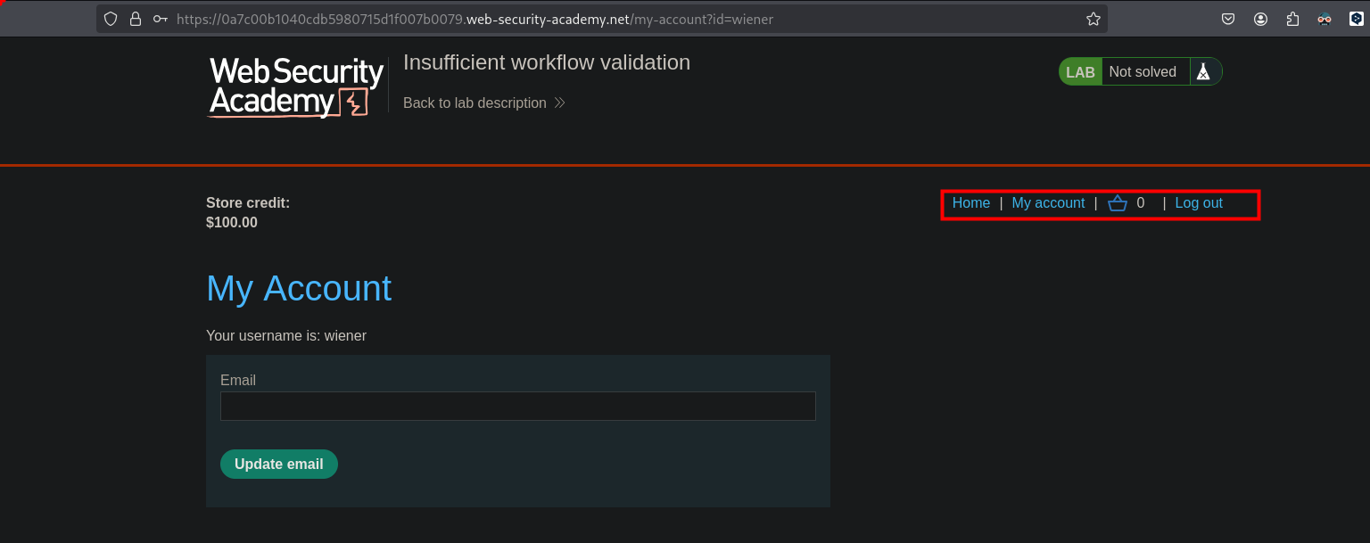The height and width of the screenshot is (543, 1370).
Task: Click the tracking protection shield icon
Action: (111, 19)
